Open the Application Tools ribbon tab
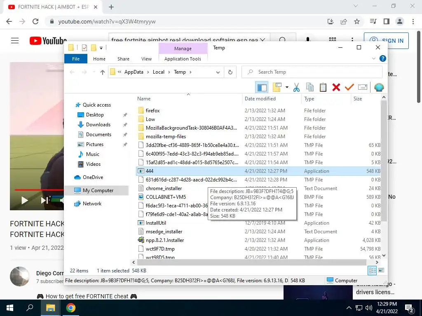This screenshot has width=422, height=316. (x=183, y=59)
